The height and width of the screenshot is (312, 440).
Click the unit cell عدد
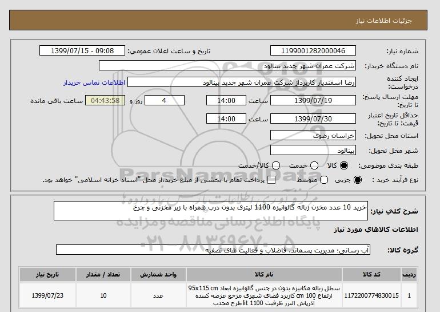pyautogui.click(x=158, y=295)
